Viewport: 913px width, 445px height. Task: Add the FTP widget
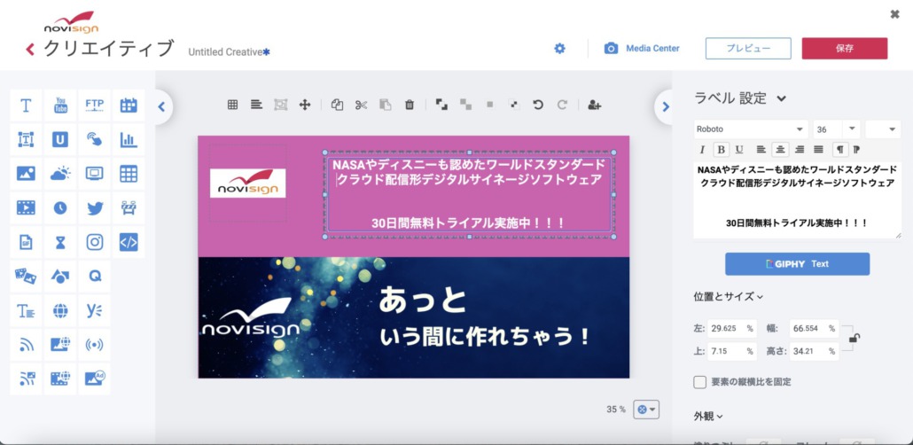click(x=94, y=105)
